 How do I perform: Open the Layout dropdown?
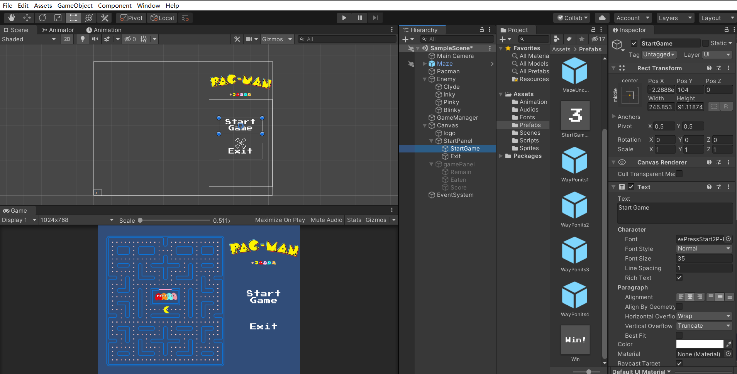(717, 18)
